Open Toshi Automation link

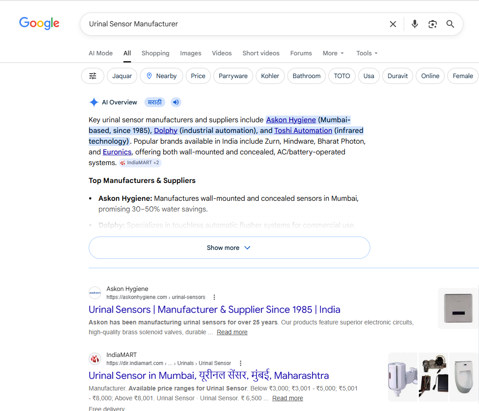coord(303,131)
